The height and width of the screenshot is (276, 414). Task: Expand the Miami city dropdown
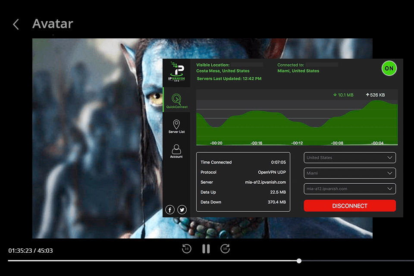point(350,173)
